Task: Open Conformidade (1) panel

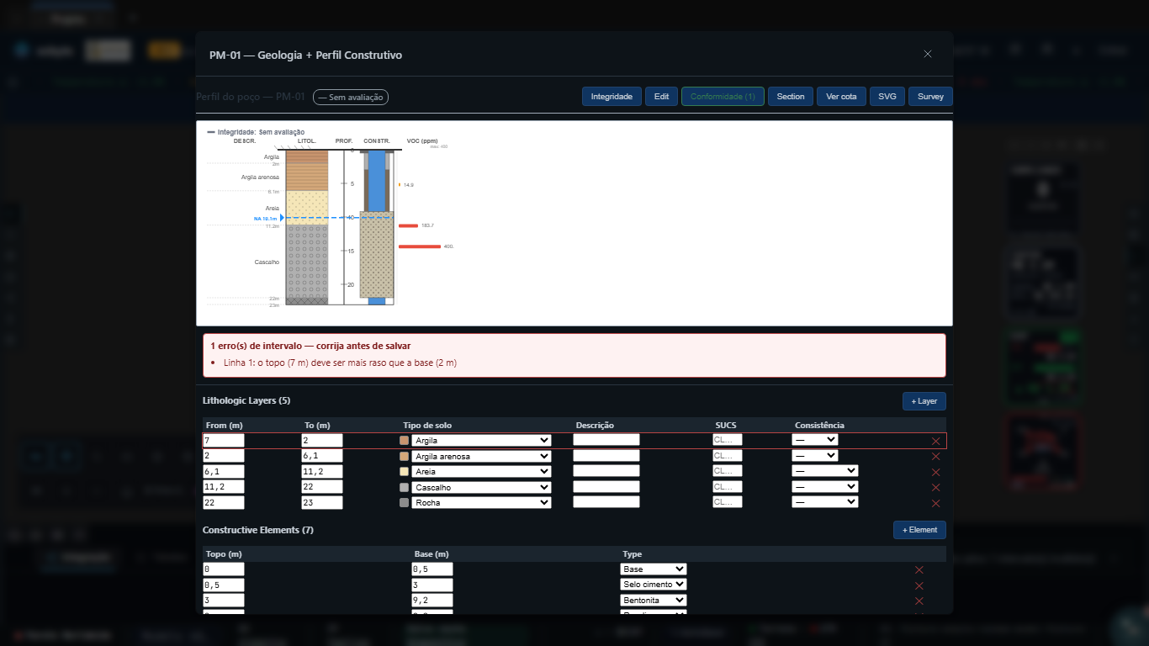Action: [x=723, y=97]
